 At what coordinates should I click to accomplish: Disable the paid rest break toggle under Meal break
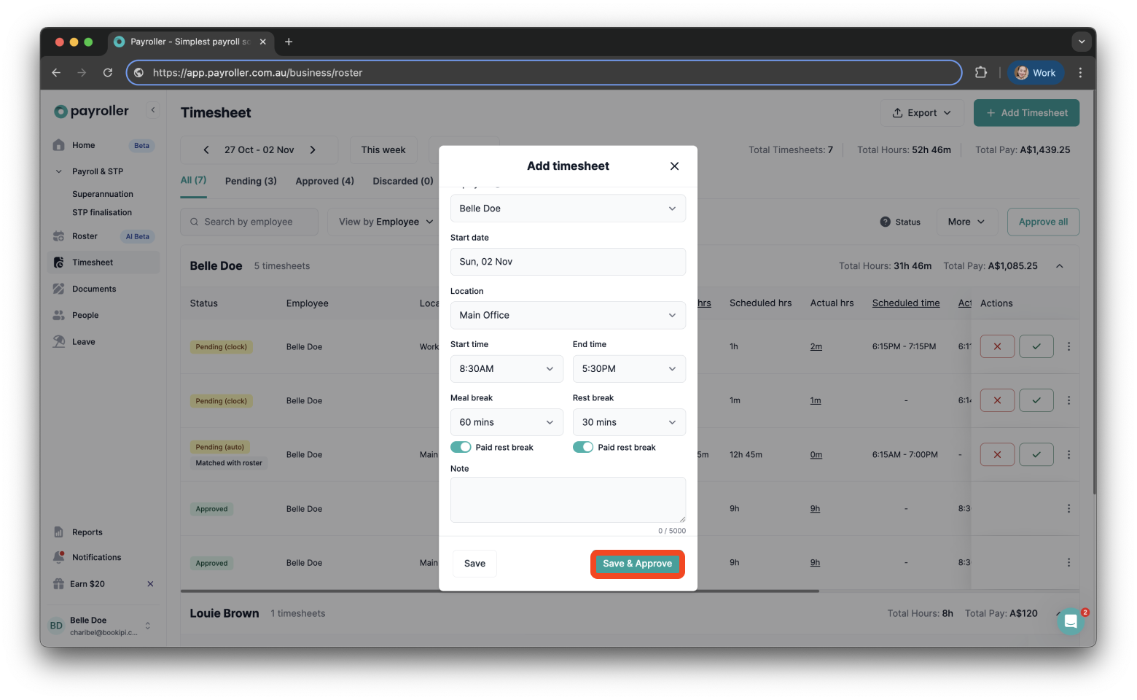(461, 446)
